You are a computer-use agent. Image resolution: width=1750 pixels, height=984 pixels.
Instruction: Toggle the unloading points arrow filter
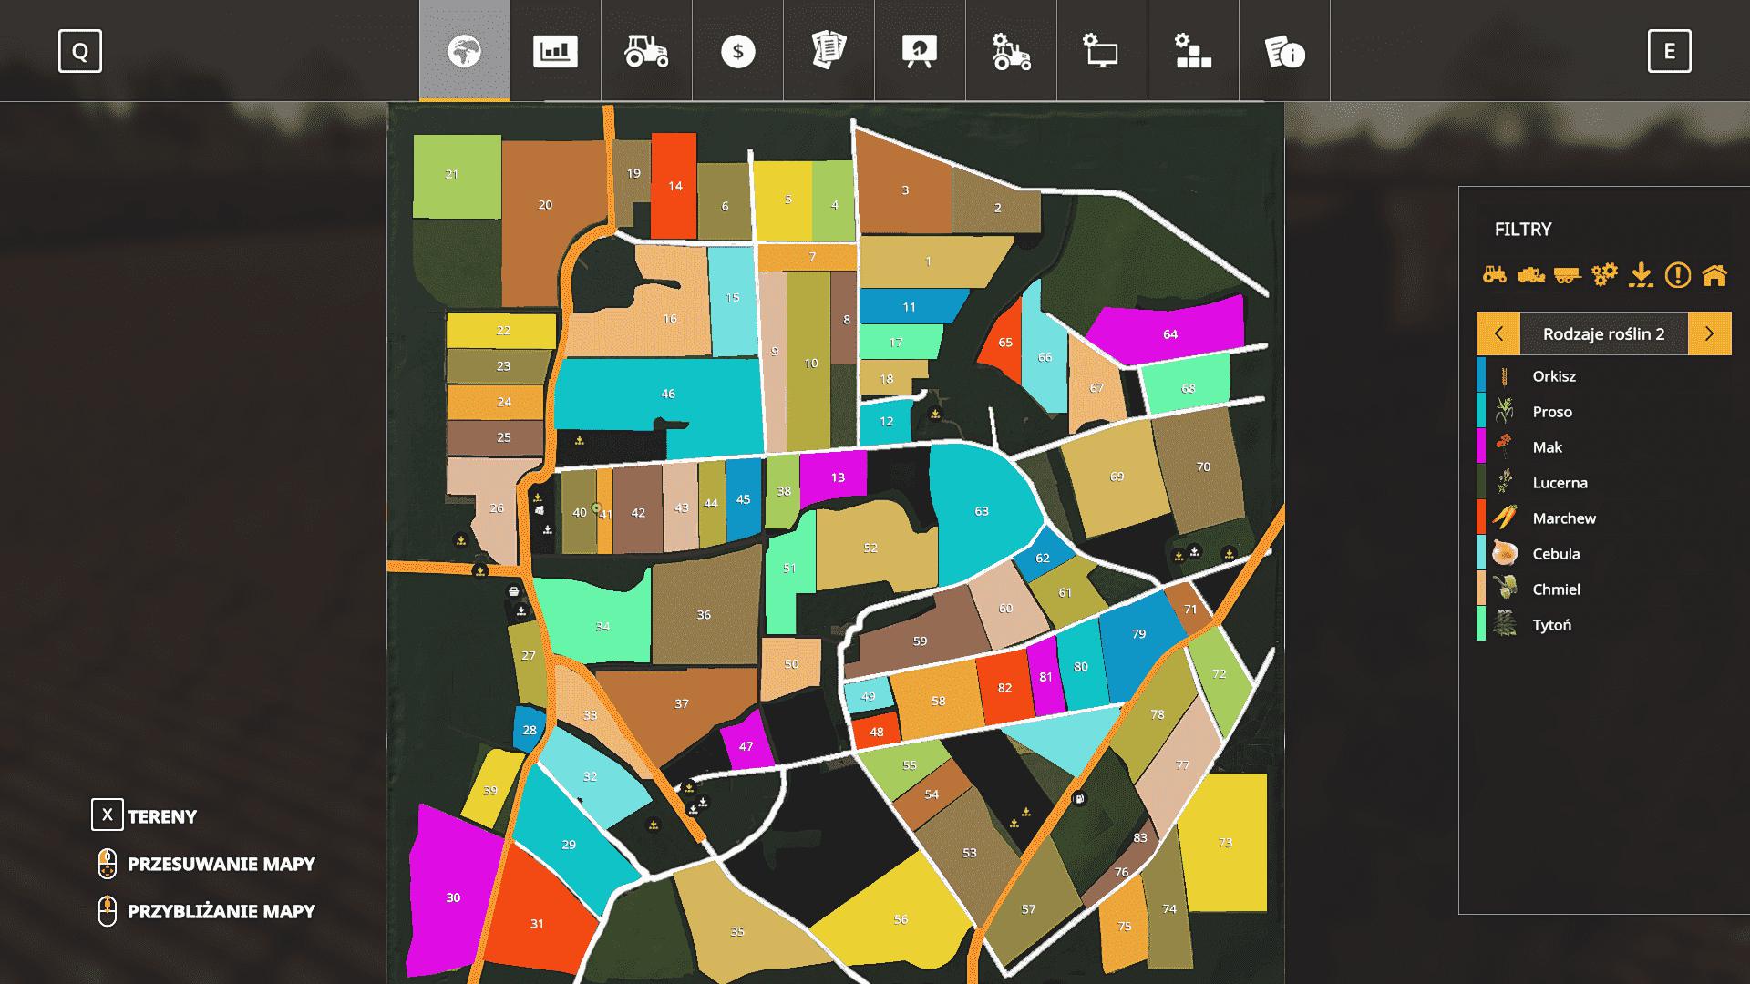[x=1641, y=274]
